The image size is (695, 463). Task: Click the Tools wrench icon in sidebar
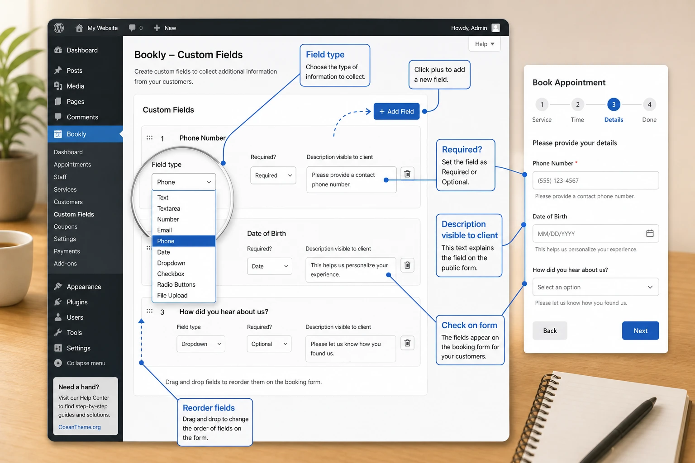(58, 333)
